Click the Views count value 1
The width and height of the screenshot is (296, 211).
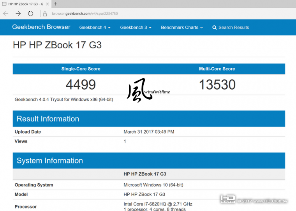(125, 141)
